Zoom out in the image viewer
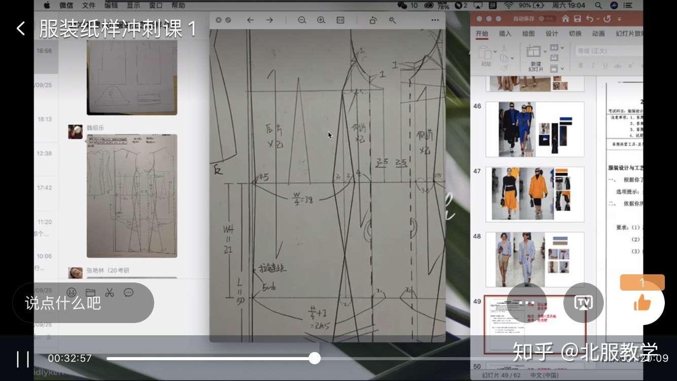Viewport: 677px width, 381px height. coord(302,20)
